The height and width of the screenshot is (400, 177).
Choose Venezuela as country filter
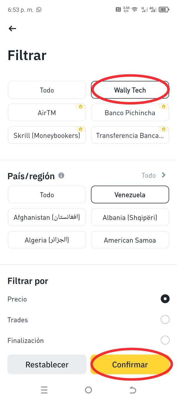pos(130,195)
